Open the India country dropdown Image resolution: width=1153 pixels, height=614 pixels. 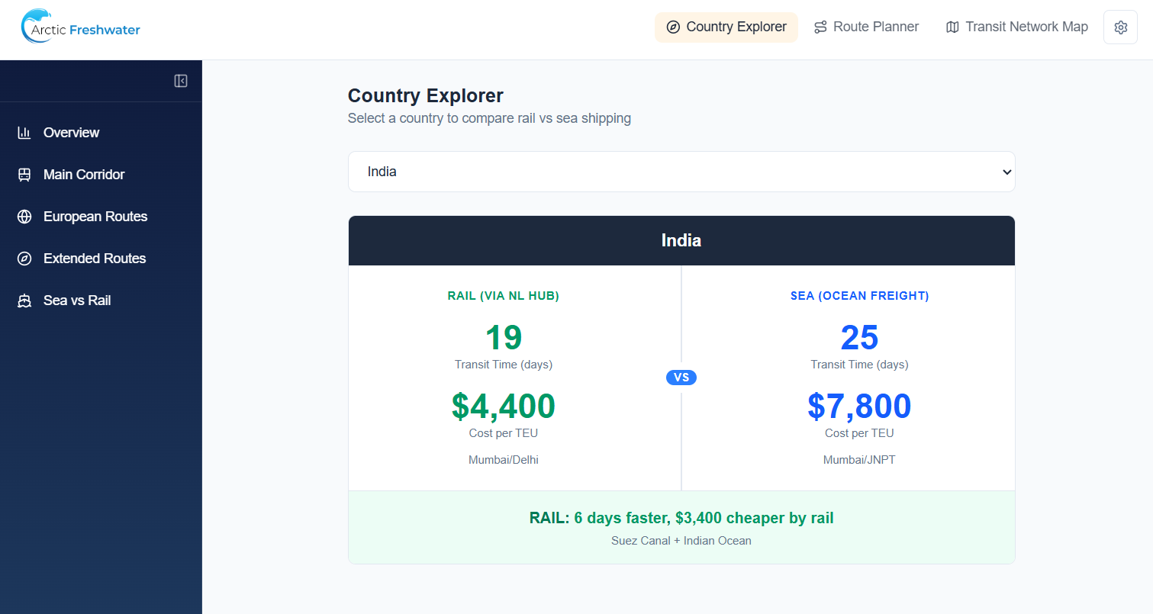pyautogui.click(x=681, y=171)
